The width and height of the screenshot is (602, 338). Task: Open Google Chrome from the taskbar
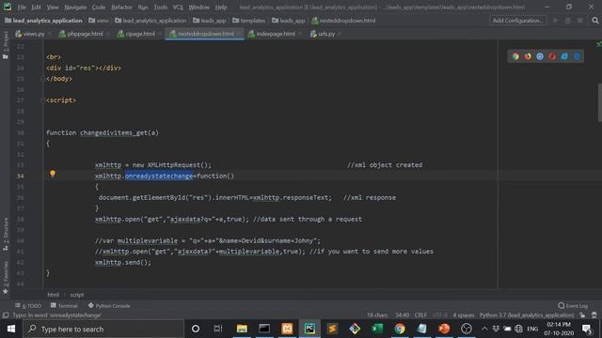point(399,329)
